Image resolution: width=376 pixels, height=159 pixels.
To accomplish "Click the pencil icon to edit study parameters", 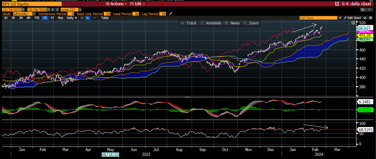I will [x=170, y=14].
